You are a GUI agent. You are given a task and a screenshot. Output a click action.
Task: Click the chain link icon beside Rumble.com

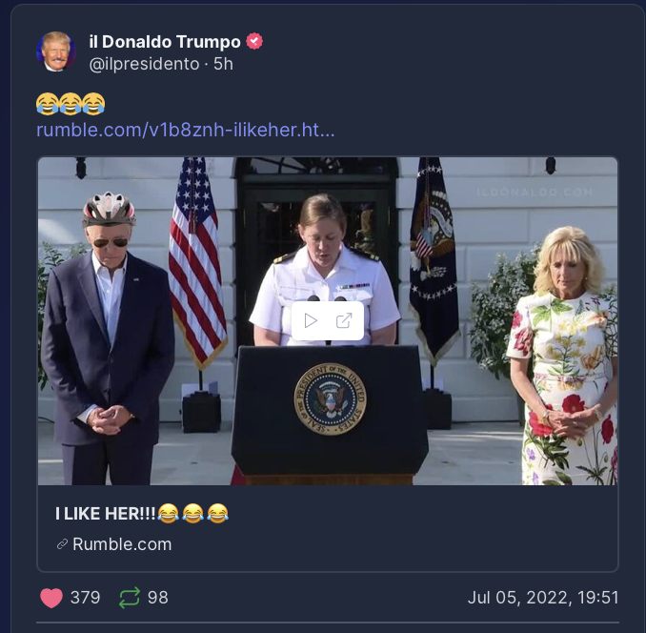62,544
